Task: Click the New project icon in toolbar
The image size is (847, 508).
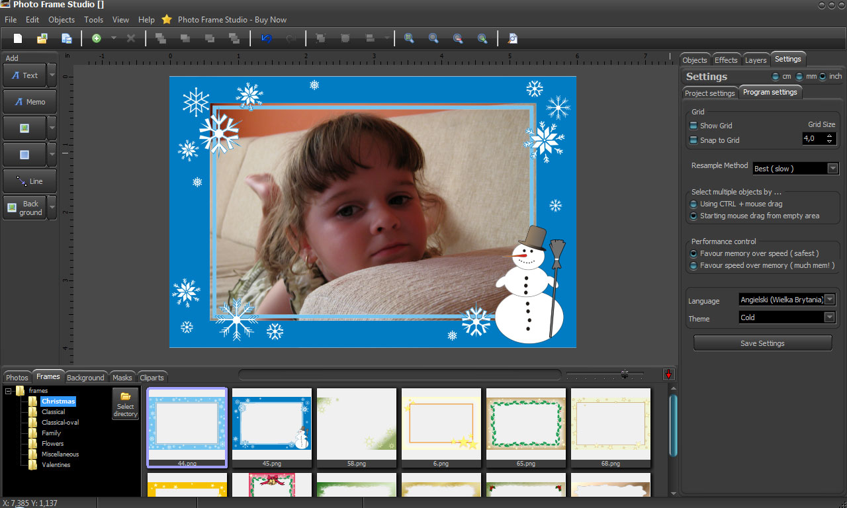Action: click(x=18, y=38)
